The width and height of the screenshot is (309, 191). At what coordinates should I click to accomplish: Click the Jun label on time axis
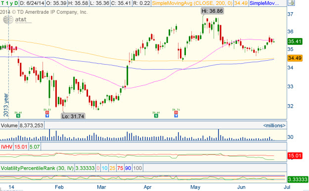[241, 187]
